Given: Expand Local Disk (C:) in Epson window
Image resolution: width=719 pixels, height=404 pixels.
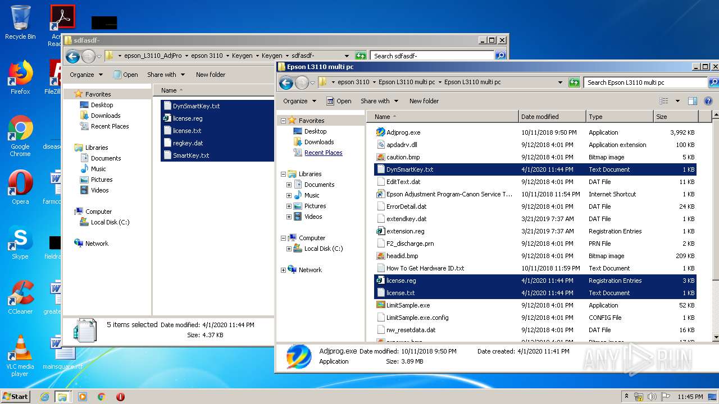Looking at the screenshot, I should click(289, 249).
